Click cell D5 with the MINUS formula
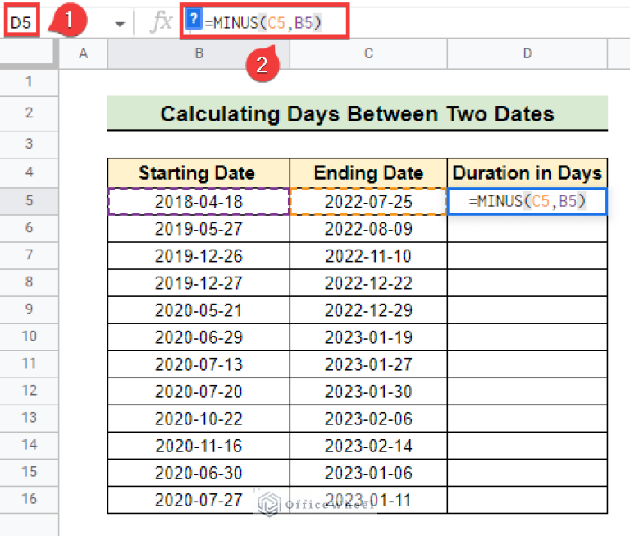 (527, 201)
